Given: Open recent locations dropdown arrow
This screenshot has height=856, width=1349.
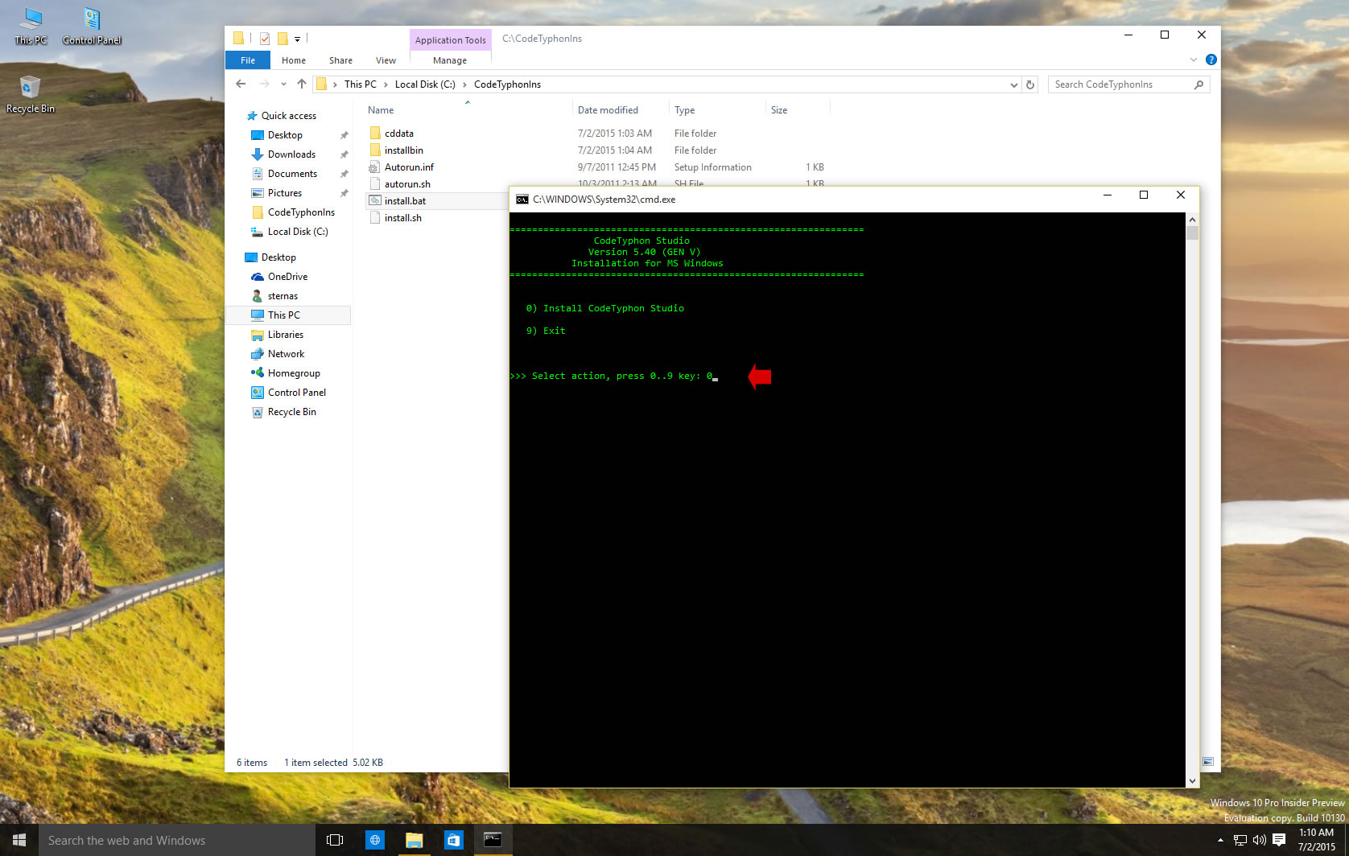Looking at the screenshot, I should [x=283, y=84].
